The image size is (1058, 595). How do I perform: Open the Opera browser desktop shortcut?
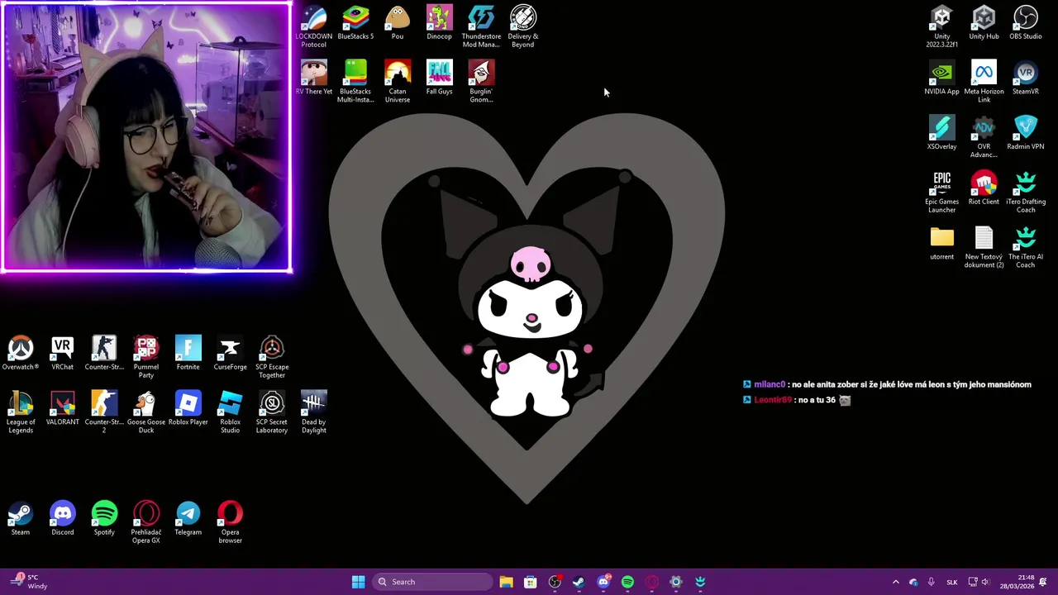click(230, 522)
